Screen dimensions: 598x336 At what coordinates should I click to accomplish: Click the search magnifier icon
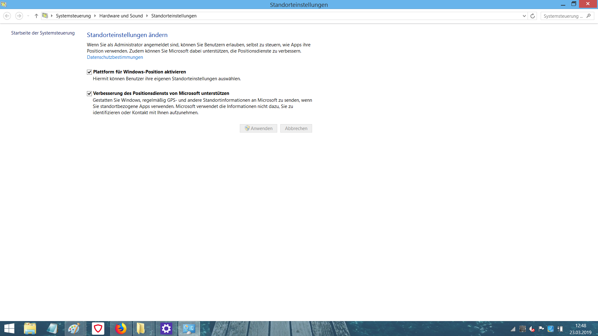click(x=588, y=16)
